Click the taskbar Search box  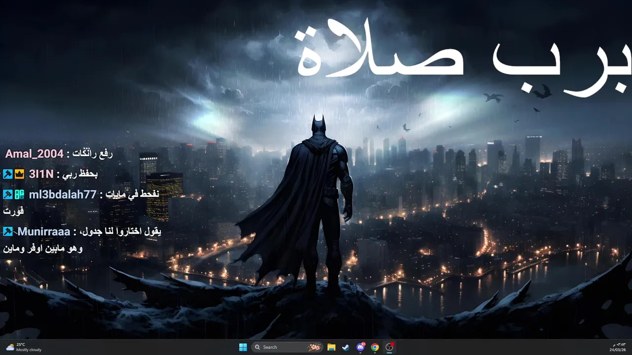point(287,347)
